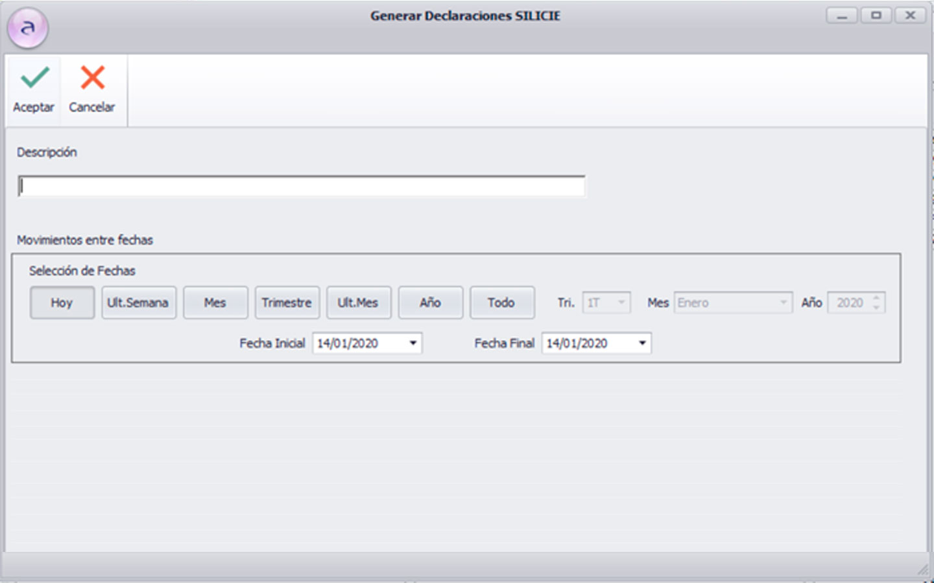Select the Todo date range button

tap(501, 303)
